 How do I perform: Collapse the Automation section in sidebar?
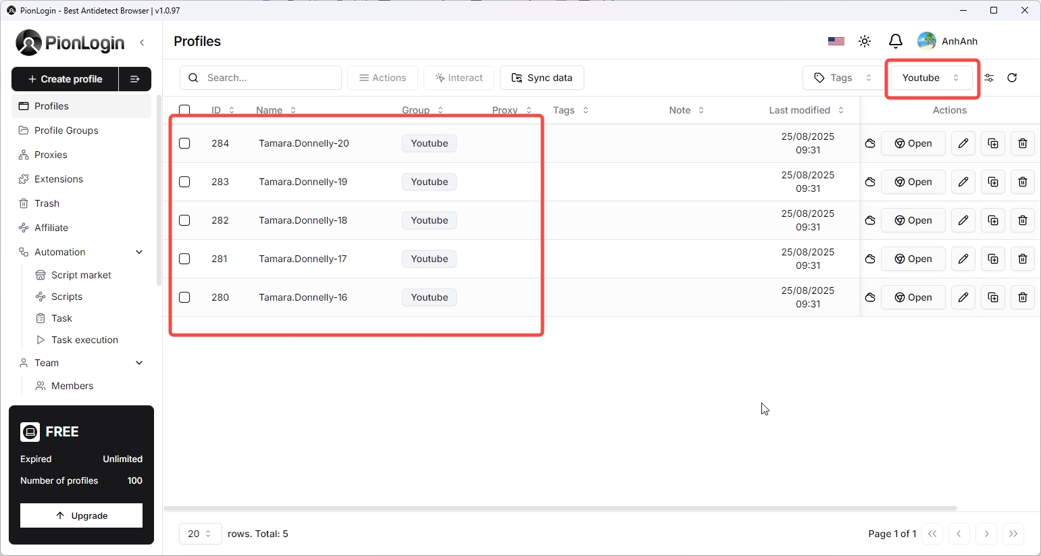coord(139,252)
